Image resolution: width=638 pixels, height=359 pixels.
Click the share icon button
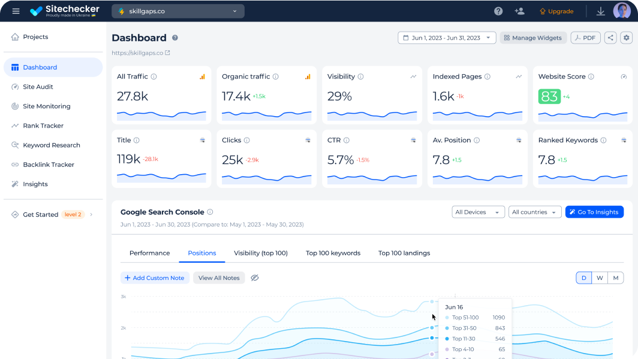pos(610,38)
